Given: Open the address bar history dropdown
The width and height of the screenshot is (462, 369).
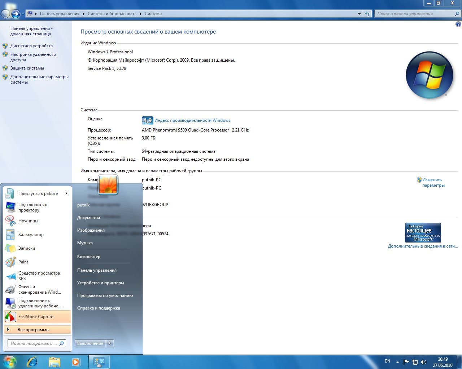Looking at the screenshot, I should click(x=359, y=14).
